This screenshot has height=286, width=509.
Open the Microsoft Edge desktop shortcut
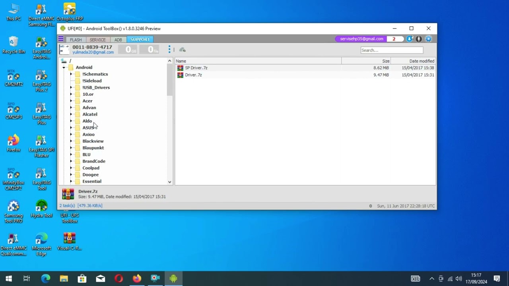pyautogui.click(x=41, y=245)
